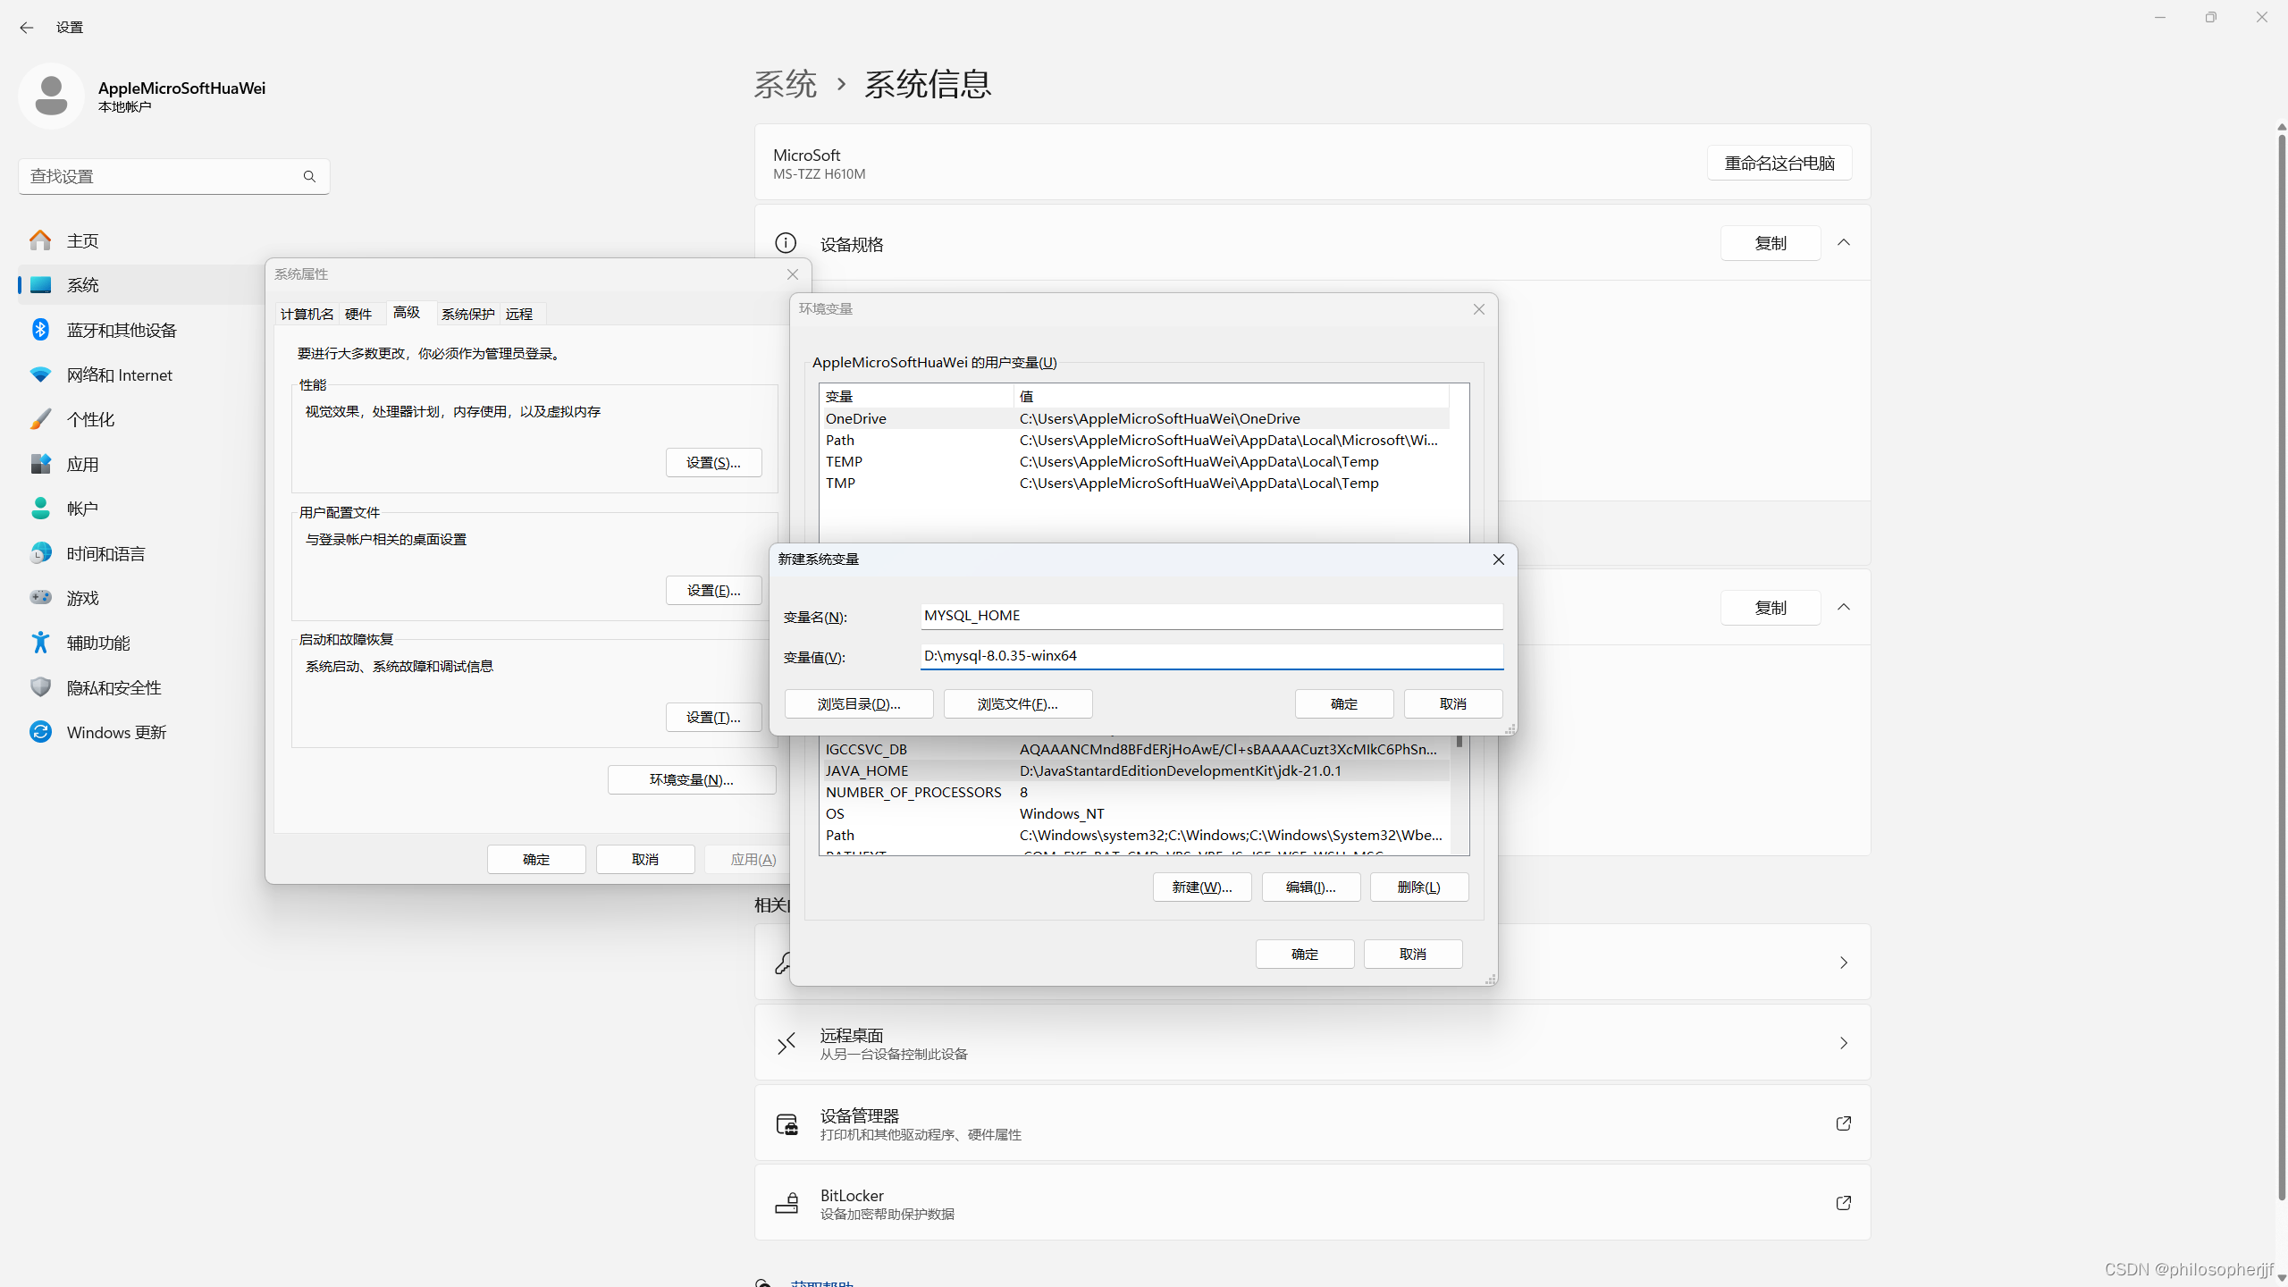The height and width of the screenshot is (1287, 2288).
Task: Click the 远程桌面 remote desktop icon
Action: click(786, 1043)
